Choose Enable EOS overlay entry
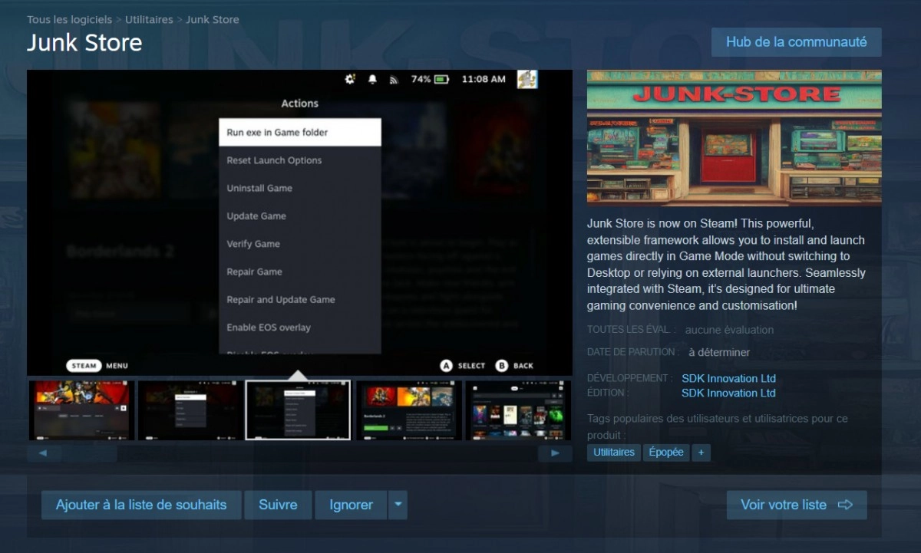Viewport: 921px width, 553px height. coord(300,328)
